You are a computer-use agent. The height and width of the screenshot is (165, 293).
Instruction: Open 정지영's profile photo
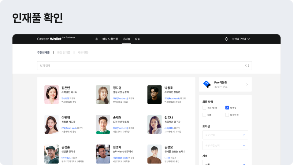pyautogui.click(x=103, y=95)
